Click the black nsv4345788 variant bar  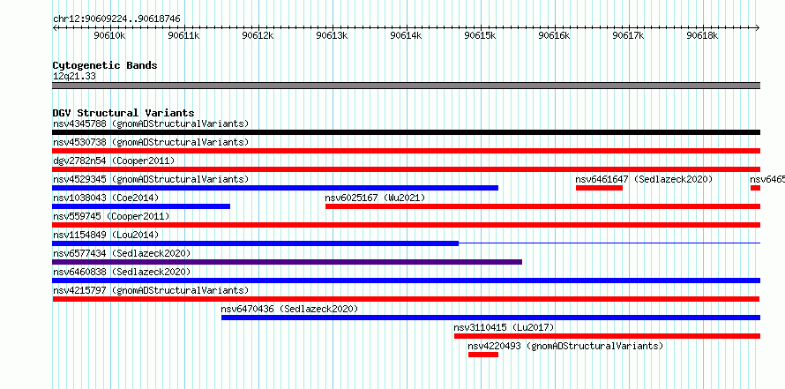click(x=406, y=132)
